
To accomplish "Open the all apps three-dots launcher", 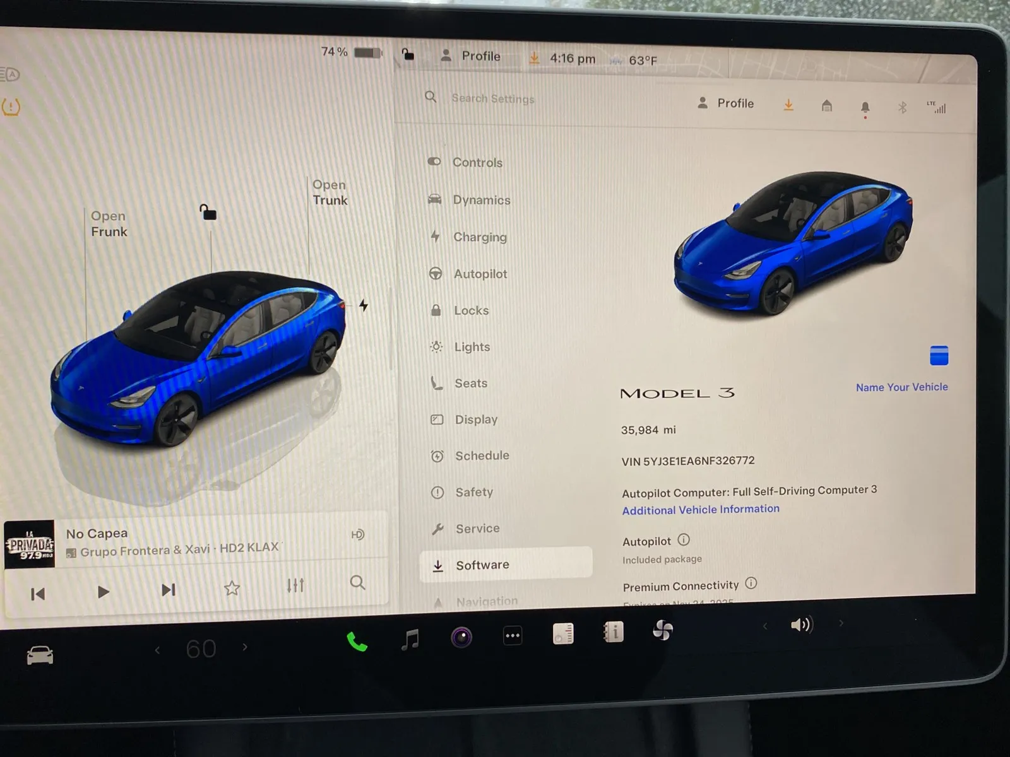I will coord(513,635).
